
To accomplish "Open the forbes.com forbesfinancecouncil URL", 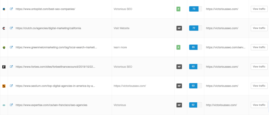I will (55, 67).
